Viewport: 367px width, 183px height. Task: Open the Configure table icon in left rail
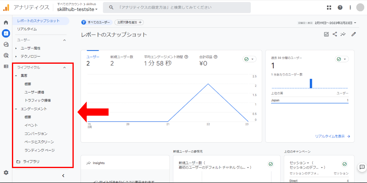tap(6, 66)
